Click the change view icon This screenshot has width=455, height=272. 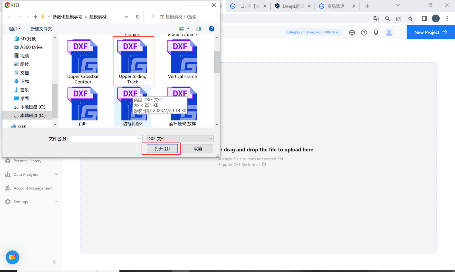[182, 29]
